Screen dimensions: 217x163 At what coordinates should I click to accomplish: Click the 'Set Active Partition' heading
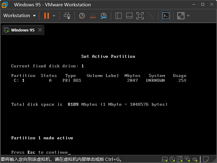click(108, 56)
